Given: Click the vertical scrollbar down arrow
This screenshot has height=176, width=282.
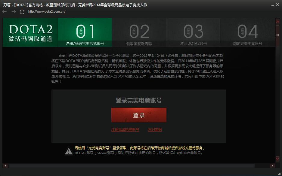Looking at the screenshot, I should coord(277,158).
